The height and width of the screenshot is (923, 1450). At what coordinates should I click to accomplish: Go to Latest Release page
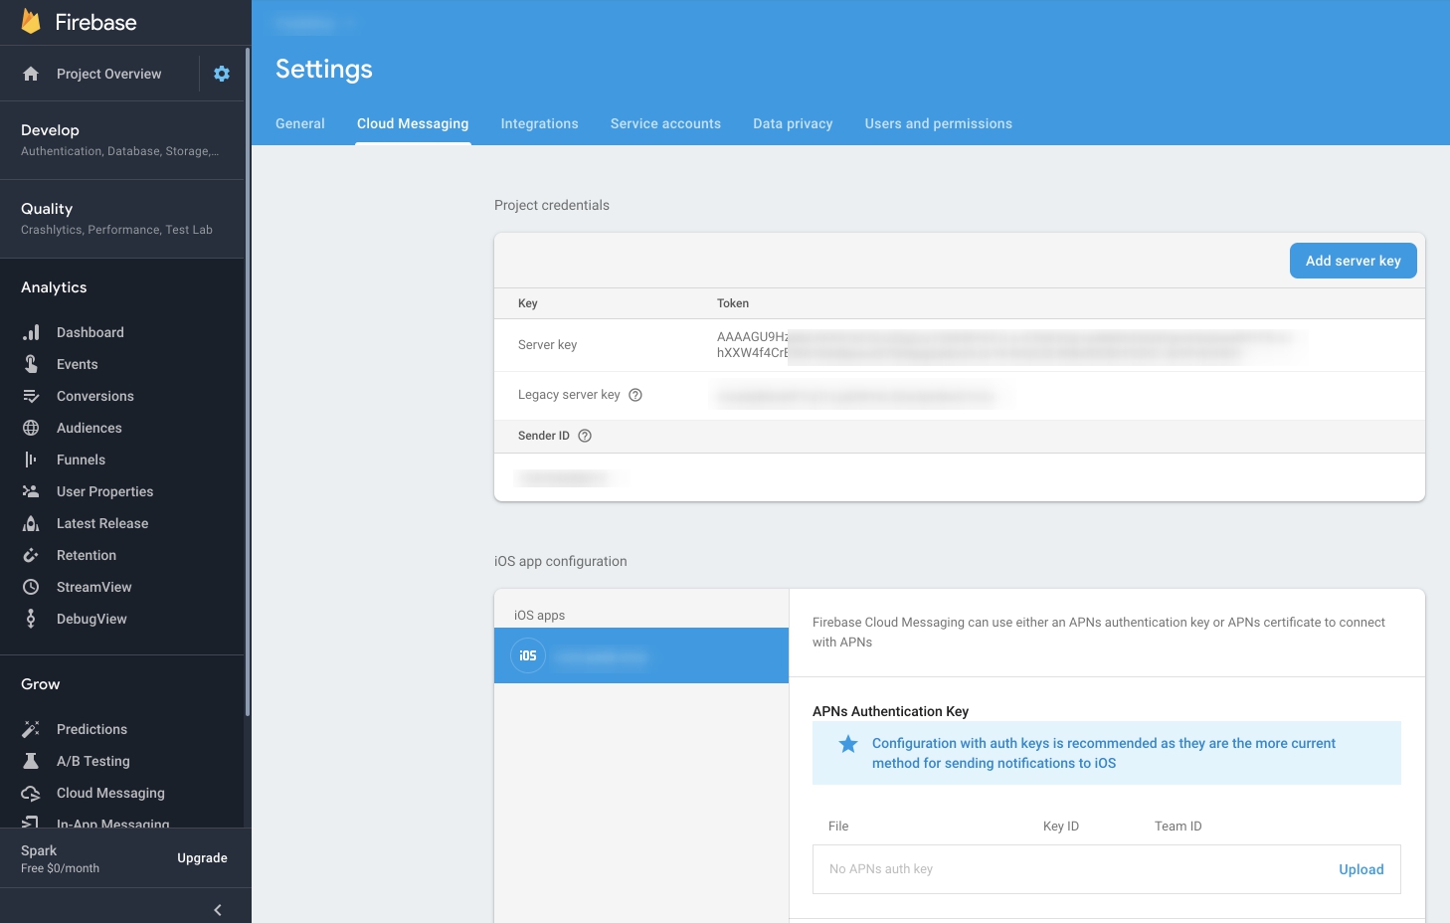pyautogui.click(x=102, y=523)
